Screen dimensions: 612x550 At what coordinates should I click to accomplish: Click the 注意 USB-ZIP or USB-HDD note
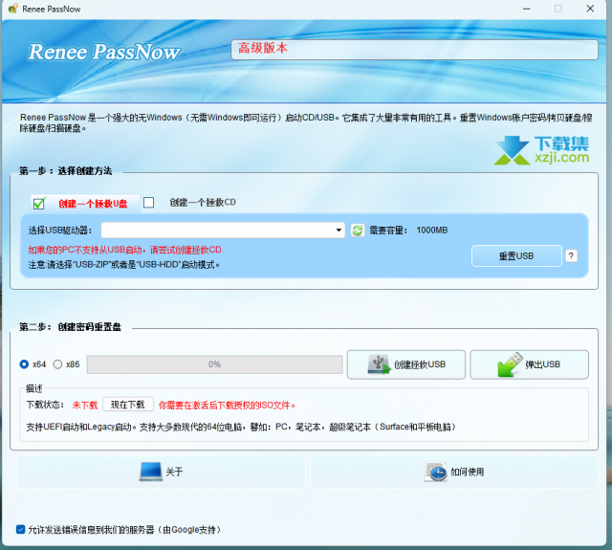[123, 265]
